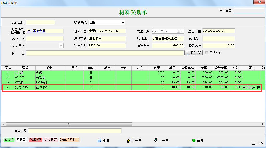The image size is (266, 148).
Task: Open attachments with paperclip 附件 button
Action: (193, 53)
